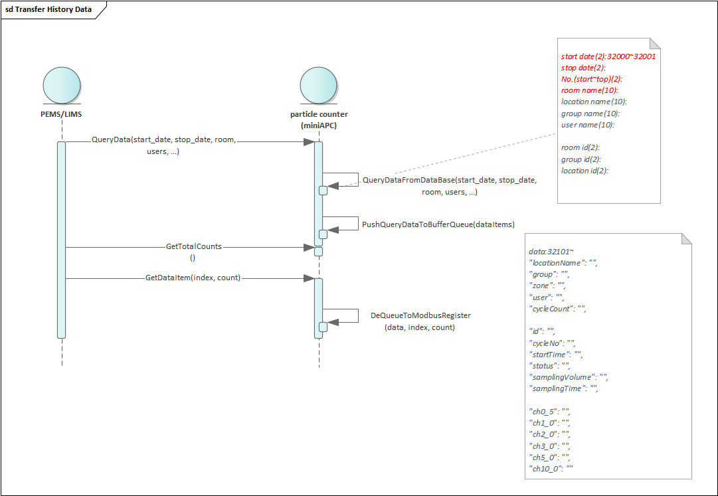Click the tall PEMS/LIMS activation bar
The height and width of the screenshot is (496, 718).
(62, 239)
